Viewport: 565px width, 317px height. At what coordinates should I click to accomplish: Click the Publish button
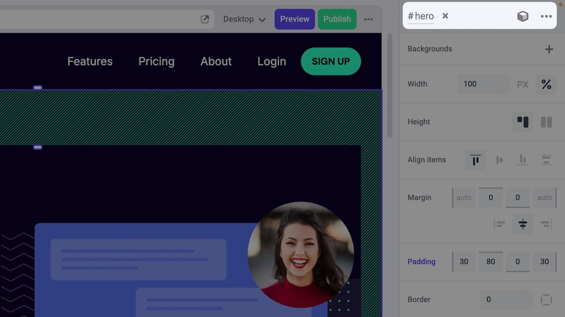pyautogui.click(x=337, y=19)
